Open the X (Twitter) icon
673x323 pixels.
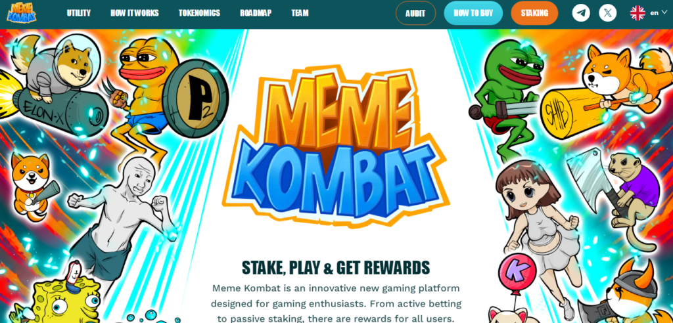(607, 13)
